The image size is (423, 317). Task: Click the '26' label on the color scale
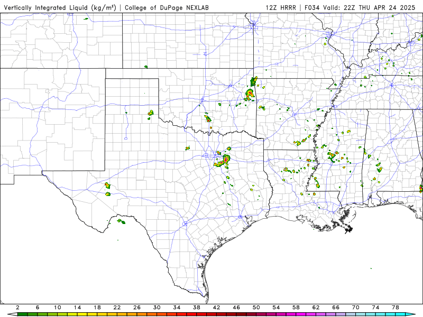(137, 307)
